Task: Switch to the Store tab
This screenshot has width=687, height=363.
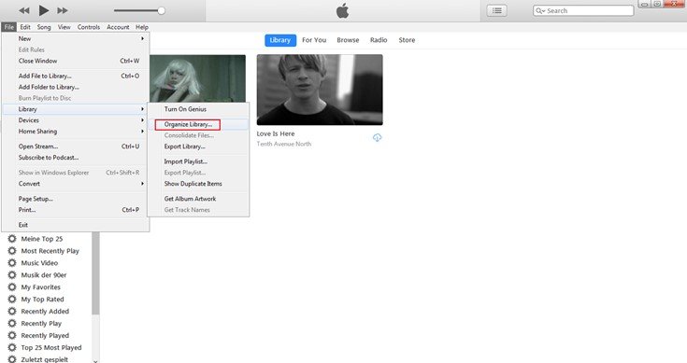Action: click(x=407, y=40)
